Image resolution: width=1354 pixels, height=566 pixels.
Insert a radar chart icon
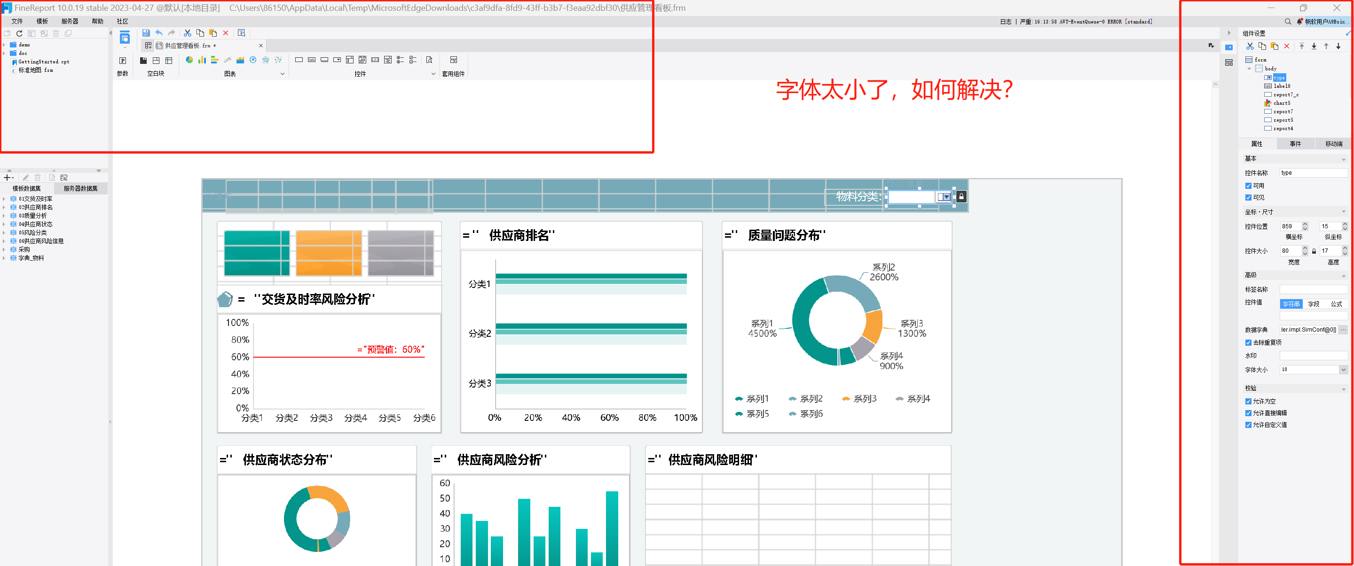pos(266,60)
